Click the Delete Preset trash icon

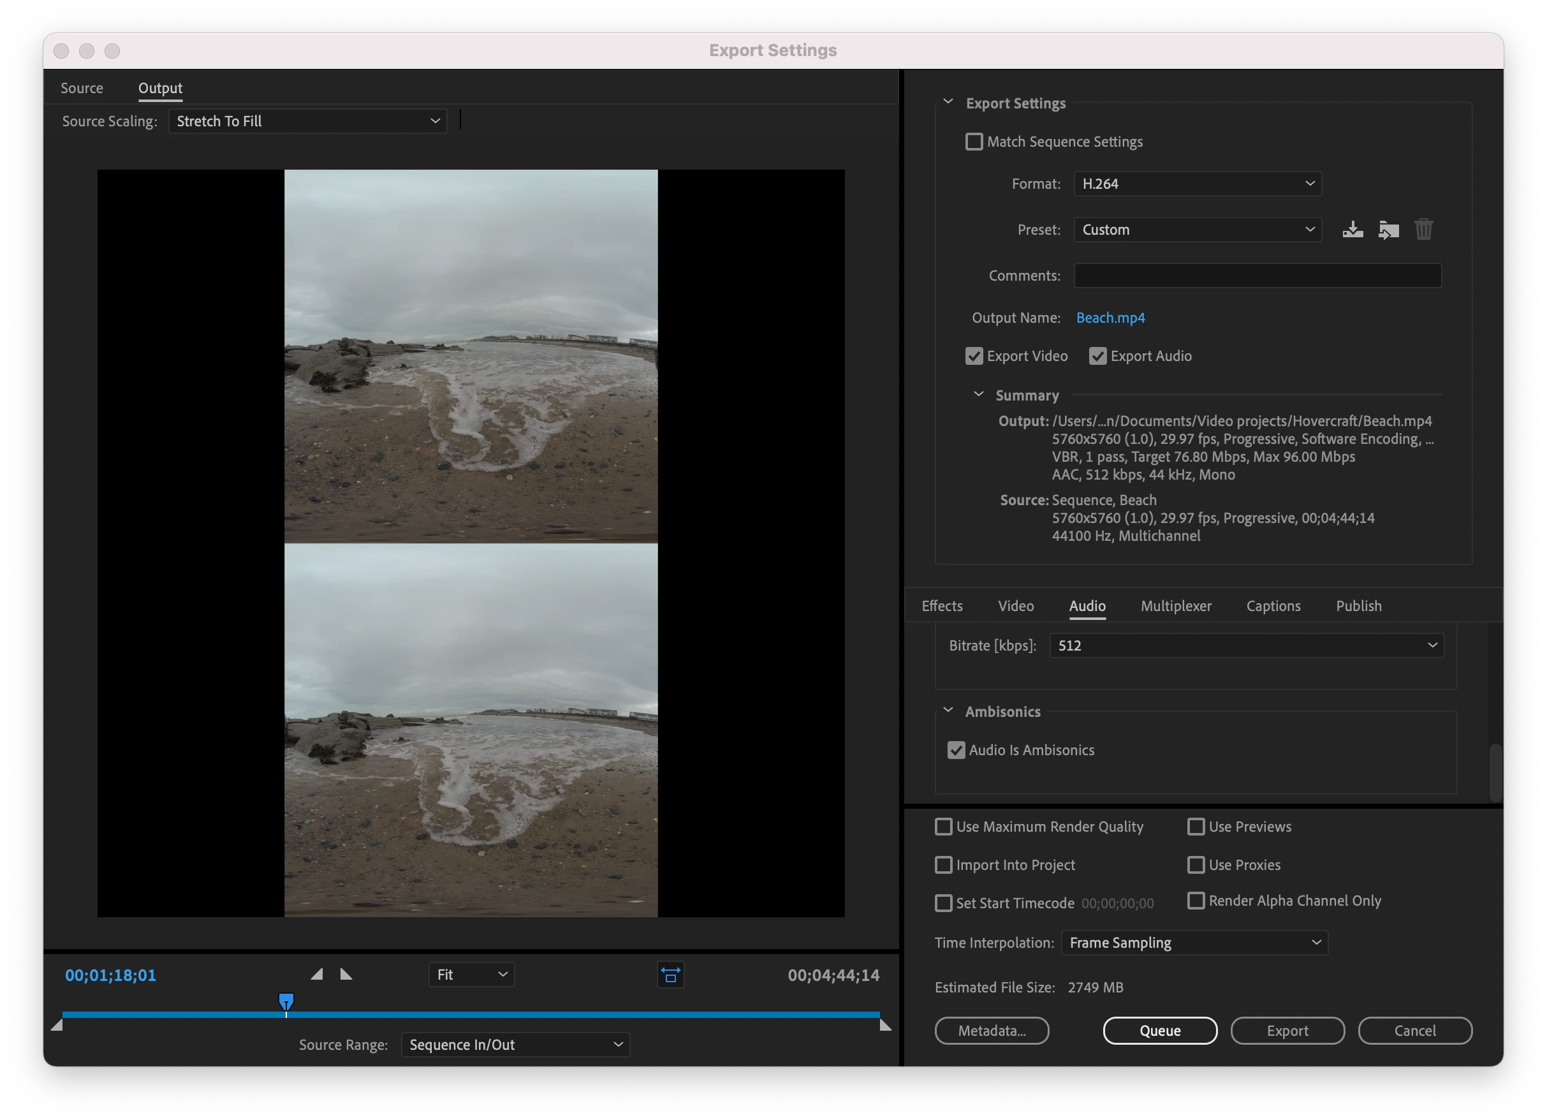(1423, 230)
